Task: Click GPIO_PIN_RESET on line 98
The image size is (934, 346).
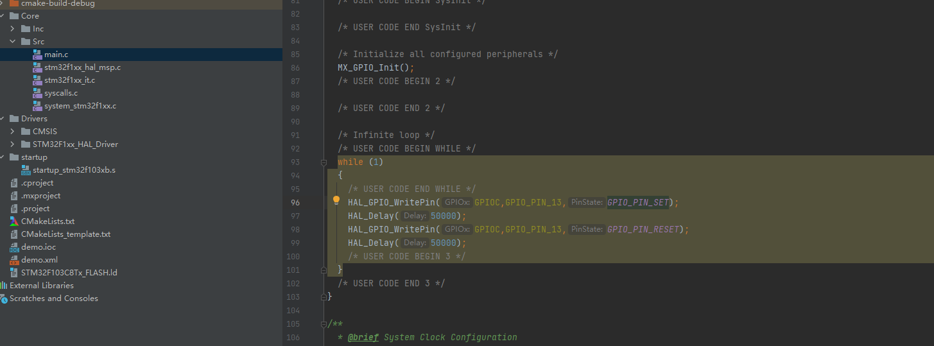Action: click(x=644, y=229)
